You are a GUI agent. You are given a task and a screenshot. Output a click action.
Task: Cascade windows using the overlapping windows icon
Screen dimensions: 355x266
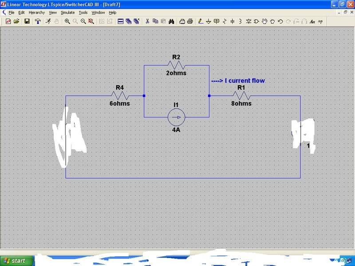coord(128,21)
